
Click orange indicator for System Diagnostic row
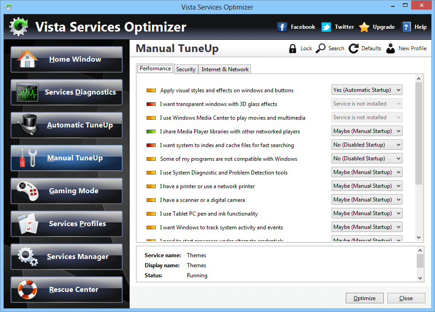pos(151,173)
